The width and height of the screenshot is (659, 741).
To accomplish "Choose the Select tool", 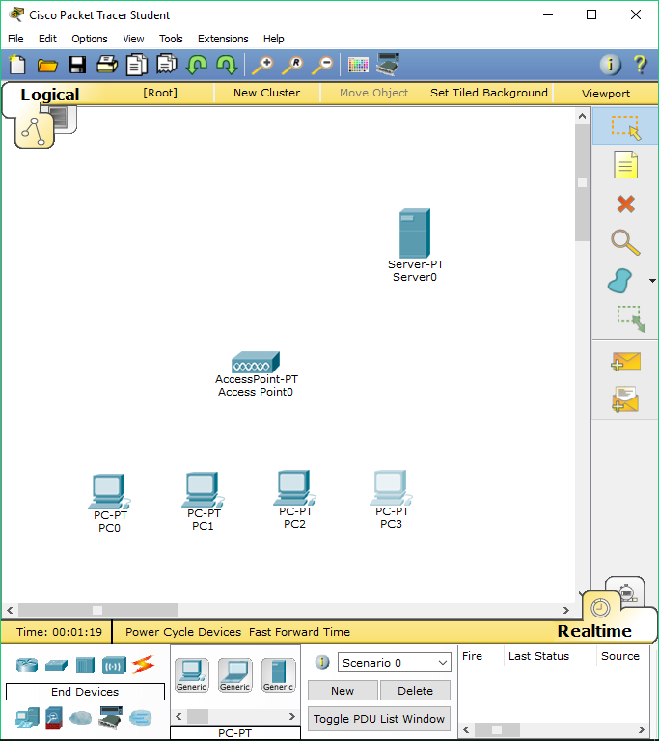I will click(625, 127).
